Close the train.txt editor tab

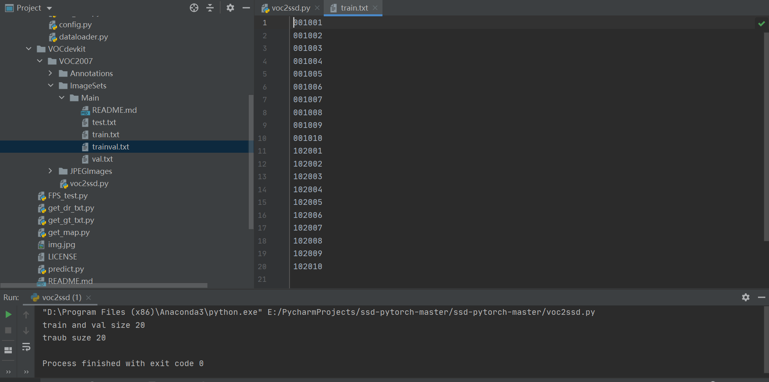[374, 8]
